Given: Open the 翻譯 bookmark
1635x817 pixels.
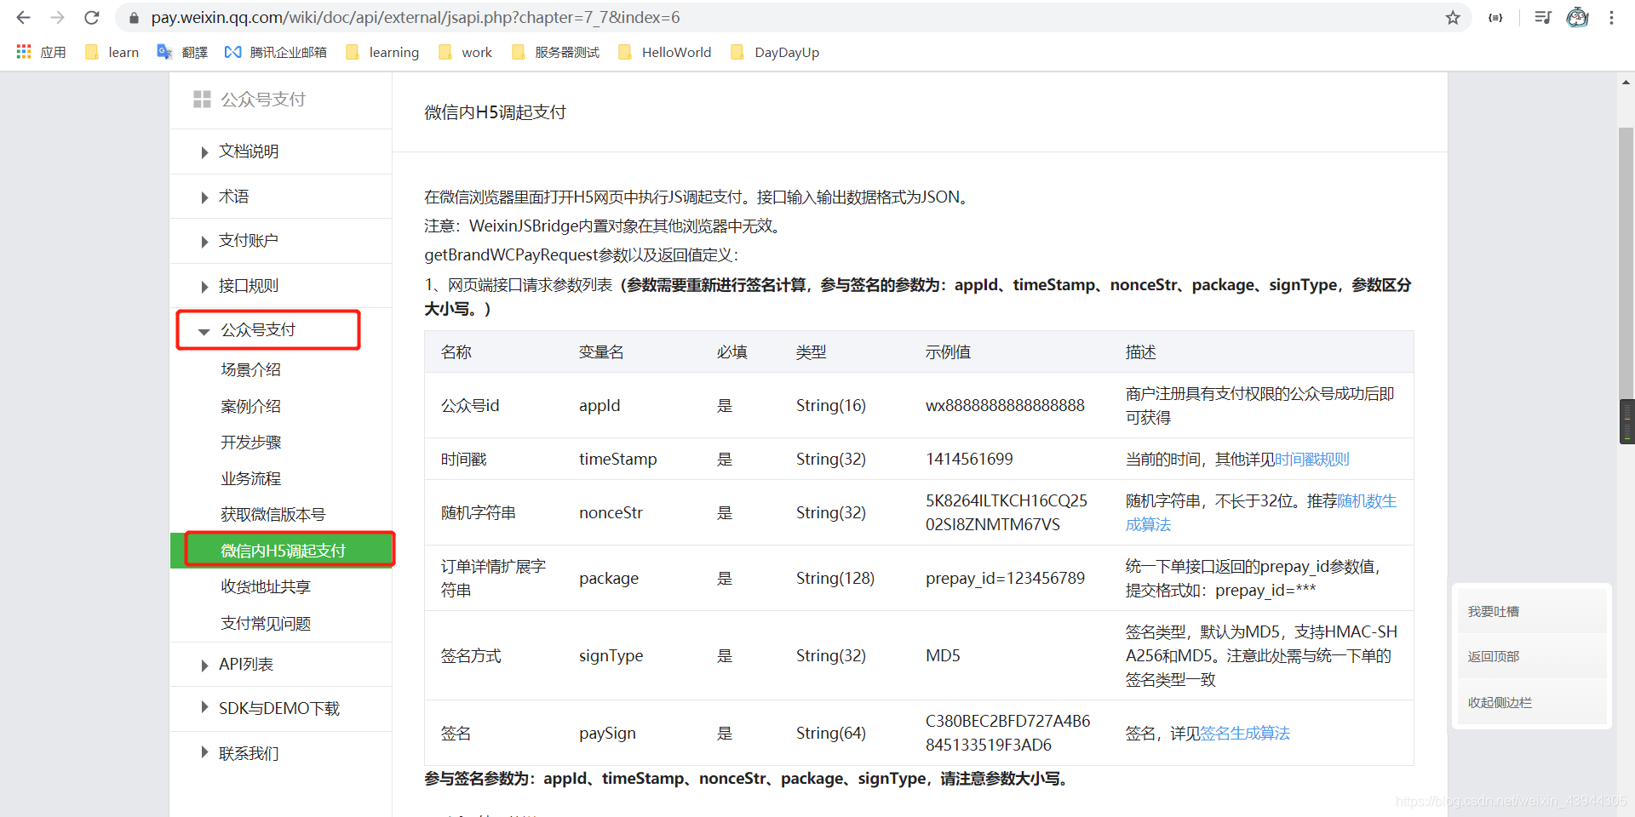Looking at the screenshot, I should point(182,52).
